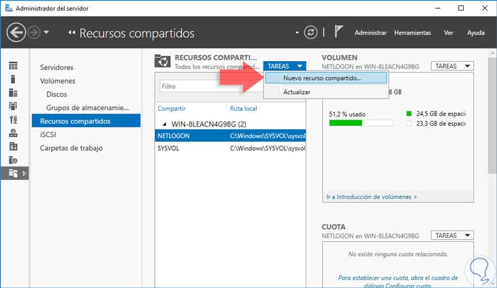Choose Actualizar from the tasks menu
Image resolution: width=497 pixels, height=288 pixels.
click(x=297, y=92)
